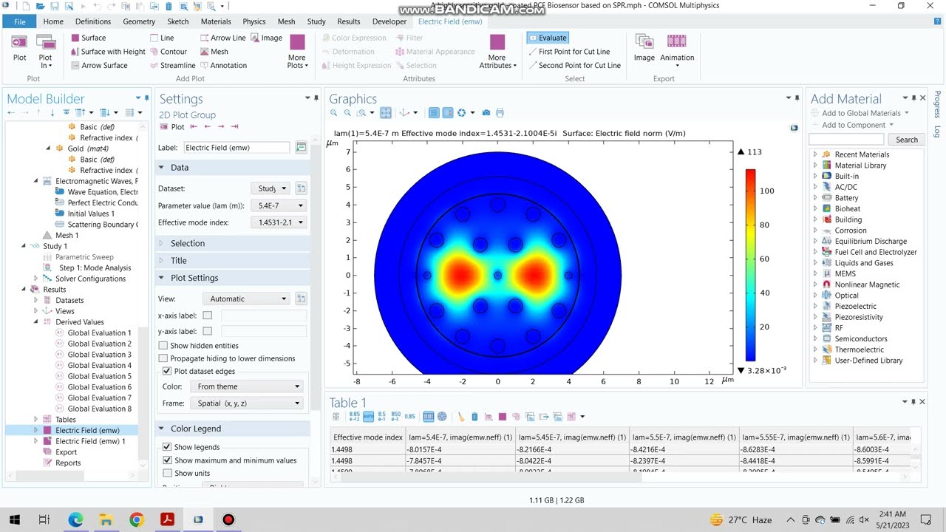Open the View dropdown set to Automatic
Screen dimensions: 946x532
[246, 299]
